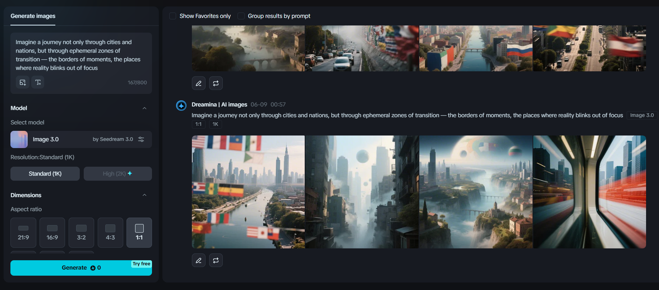Viewport: 659px width, 290px height.
Task: Open the foggy city canyon thumbnail
Action: click(362, 192)
